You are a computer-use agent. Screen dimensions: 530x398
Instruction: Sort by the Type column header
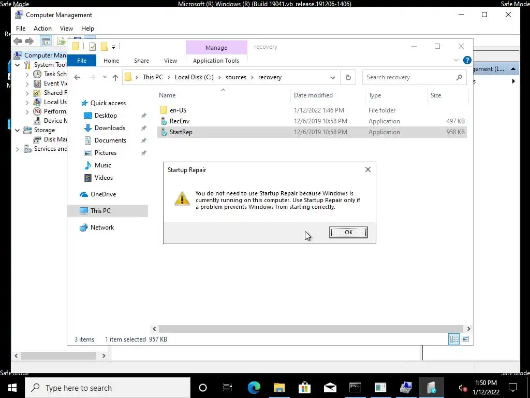pyautogui.click(x=396, y=95)
